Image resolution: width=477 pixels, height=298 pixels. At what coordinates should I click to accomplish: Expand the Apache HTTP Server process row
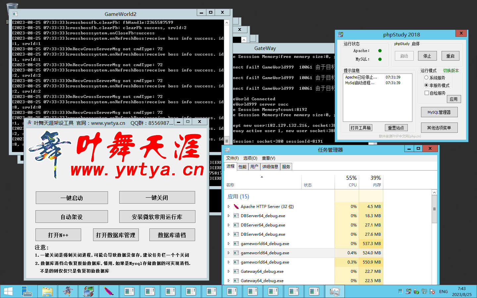229,206
